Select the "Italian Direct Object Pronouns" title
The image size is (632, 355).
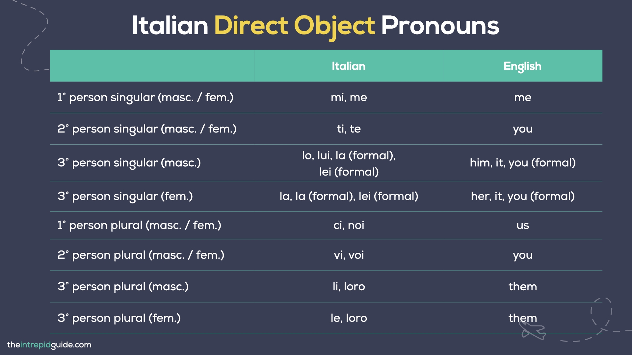click(315, 26)
